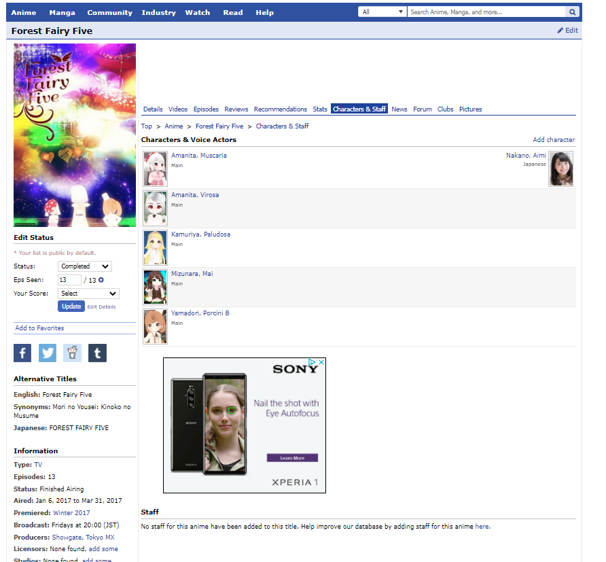Open the Anime menu
The width and height of the screenshot is (606, 562).
pos(24,12)
